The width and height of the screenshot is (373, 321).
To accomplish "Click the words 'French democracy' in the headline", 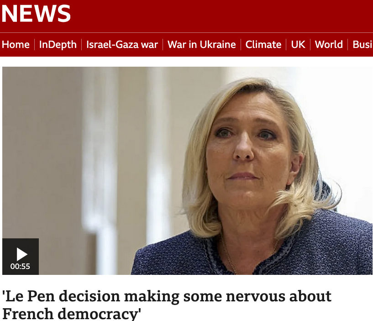I will pyautogui.click(x=72, y=314).
